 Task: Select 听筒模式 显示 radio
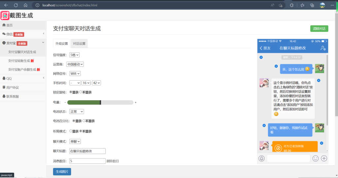(71, 131)
